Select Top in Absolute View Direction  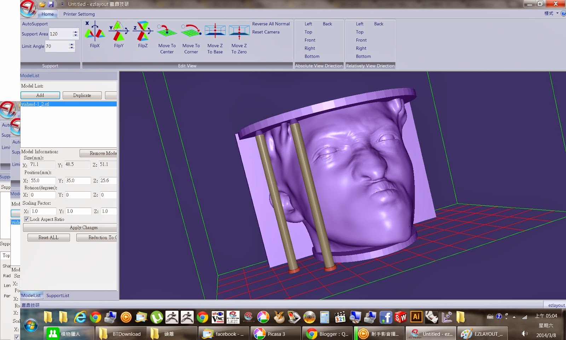308,32
